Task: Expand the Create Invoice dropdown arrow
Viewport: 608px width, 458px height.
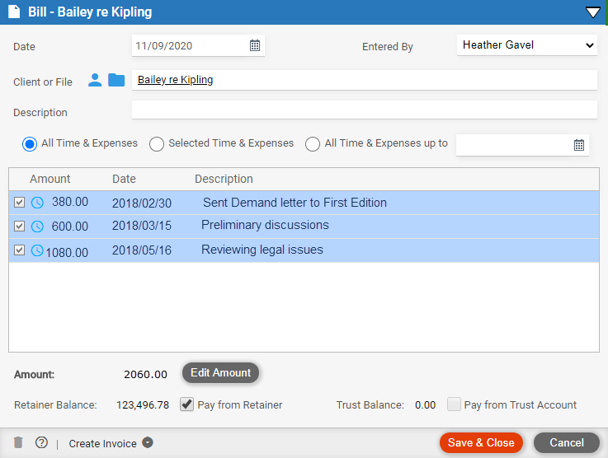Action: [x=148, y=442]
